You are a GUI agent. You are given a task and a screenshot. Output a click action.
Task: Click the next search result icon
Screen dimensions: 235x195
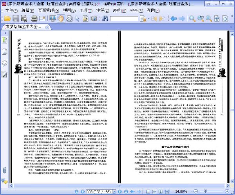pyautogui.click(x=162, y=19)
